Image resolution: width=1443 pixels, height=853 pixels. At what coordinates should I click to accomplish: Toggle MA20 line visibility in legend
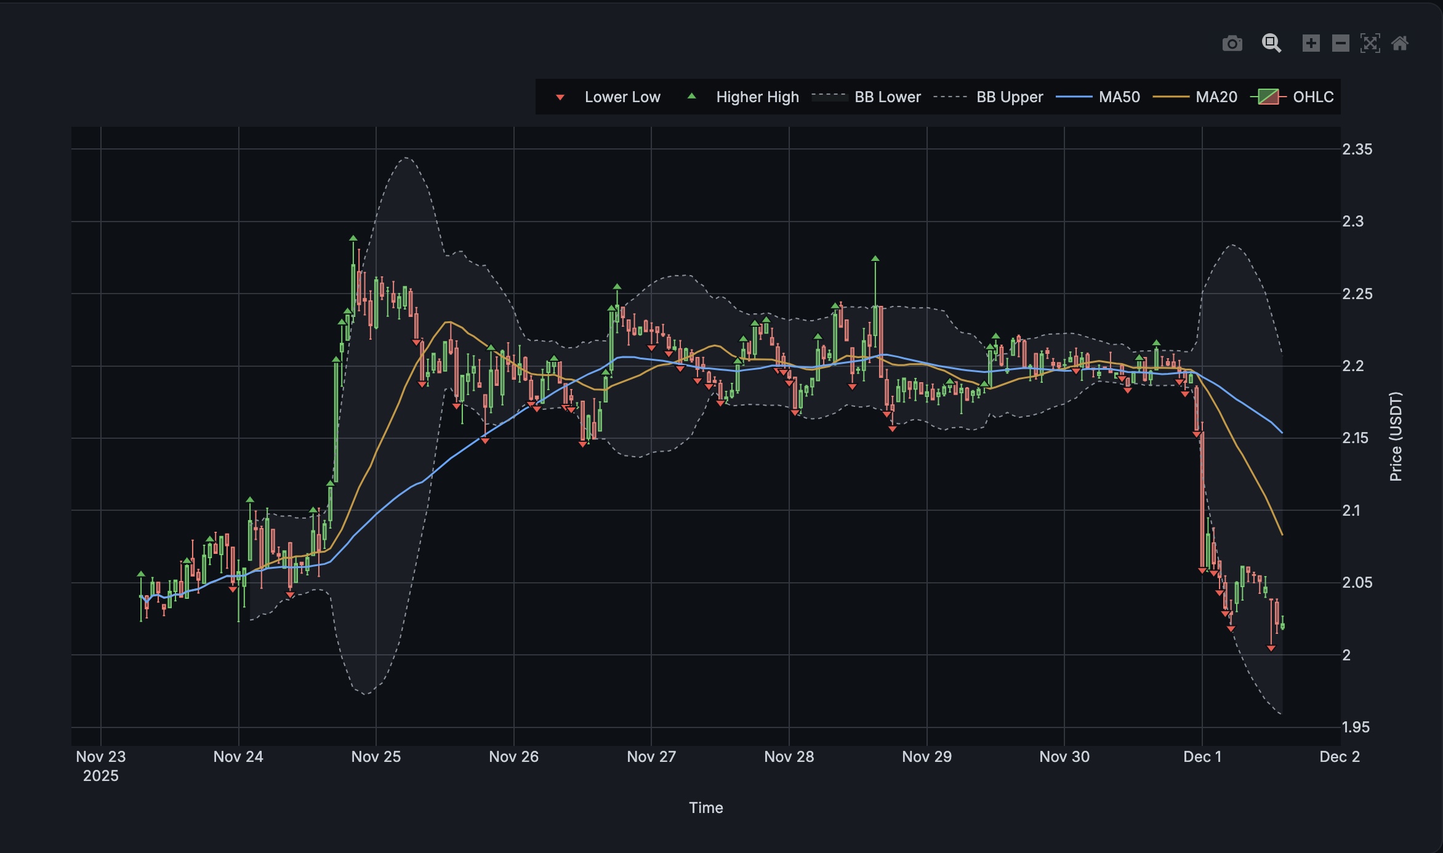pyautogui.click(x=1216, y=97)
